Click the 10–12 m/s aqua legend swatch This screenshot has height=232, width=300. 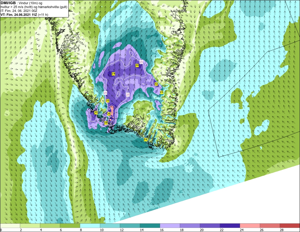pos(110,226)
